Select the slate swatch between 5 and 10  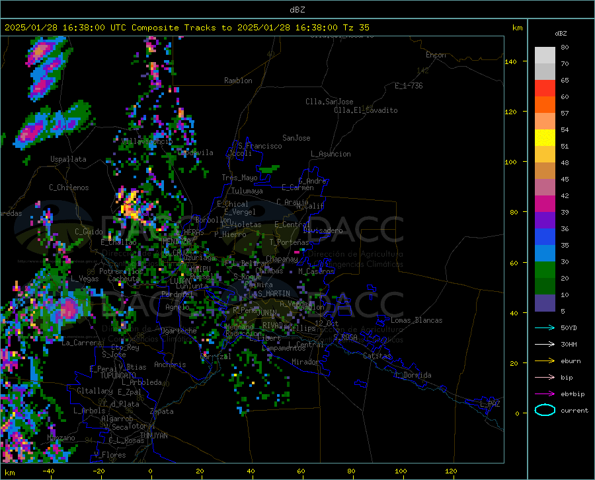click(x=545, y=303)
